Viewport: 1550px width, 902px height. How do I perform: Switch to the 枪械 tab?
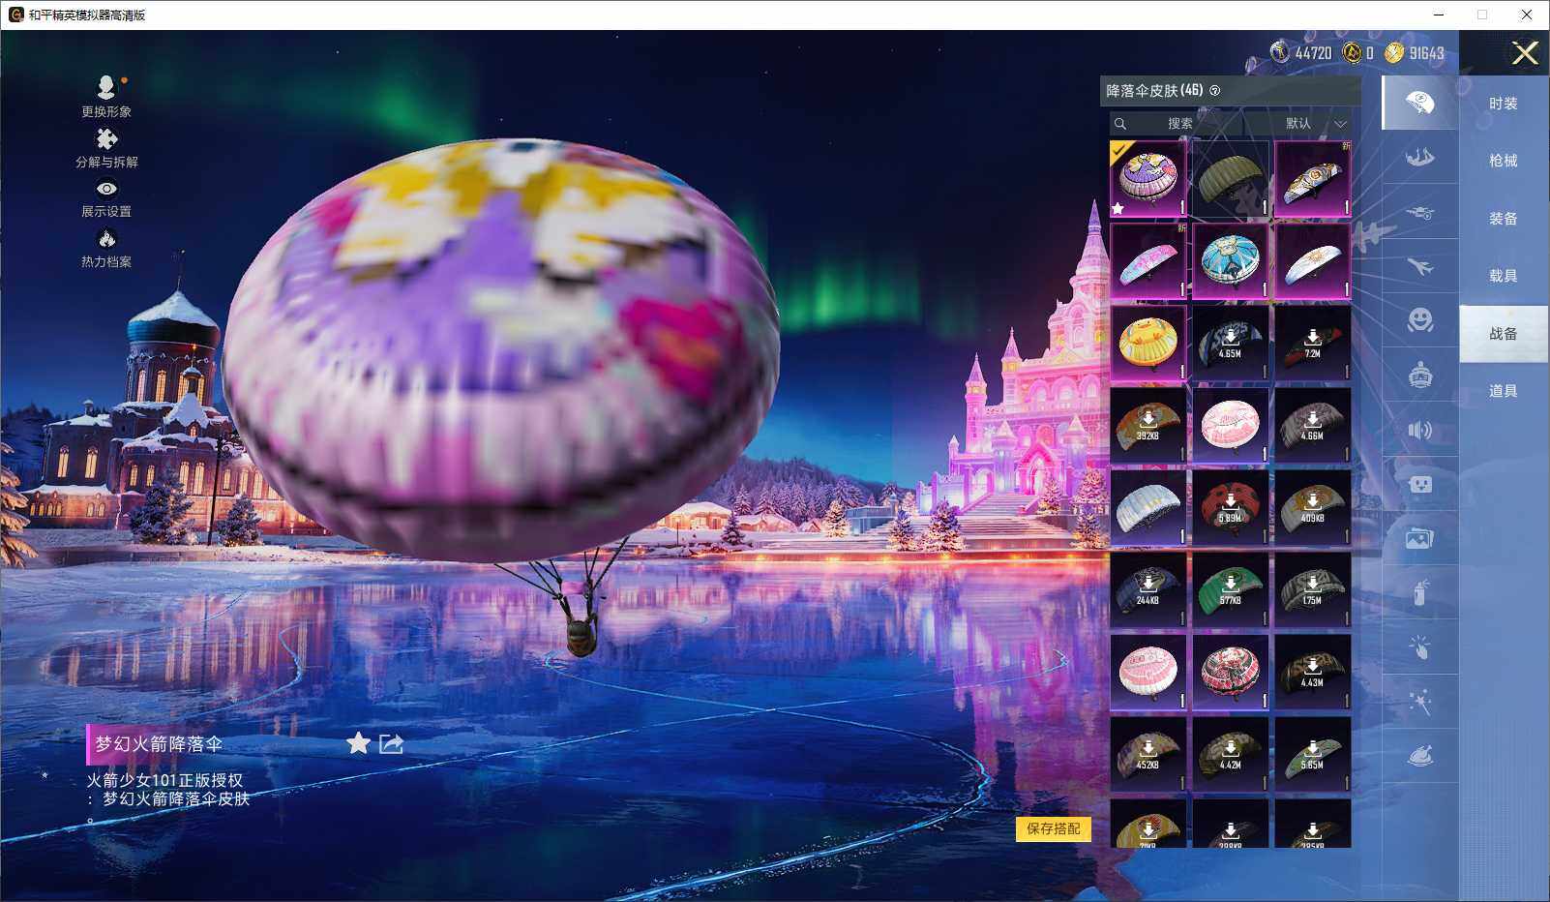1503,161
